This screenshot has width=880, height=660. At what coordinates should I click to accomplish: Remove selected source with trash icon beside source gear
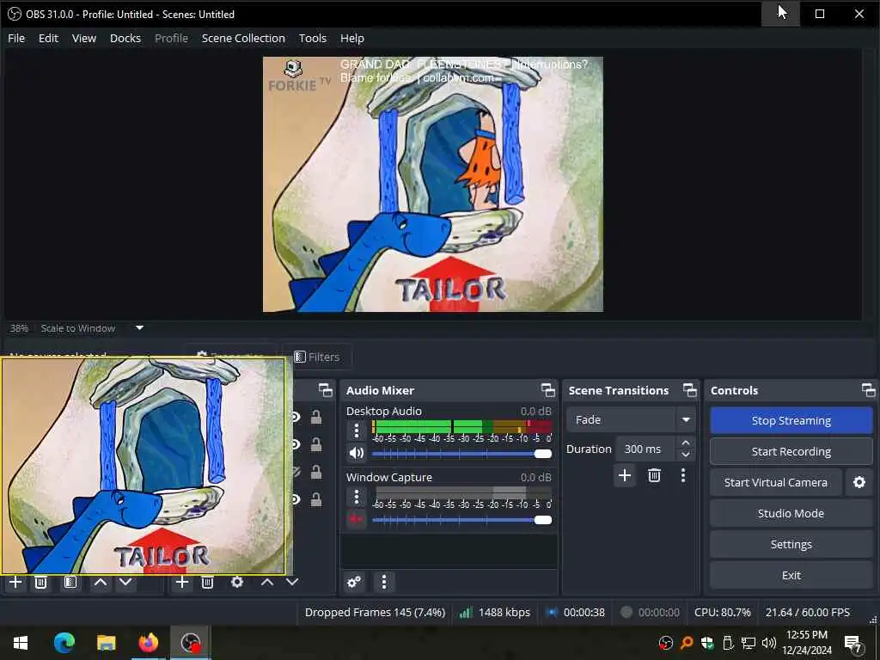(x=207, y=582)
